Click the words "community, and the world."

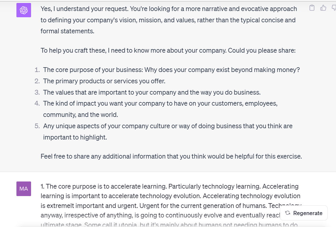point(80,115)
